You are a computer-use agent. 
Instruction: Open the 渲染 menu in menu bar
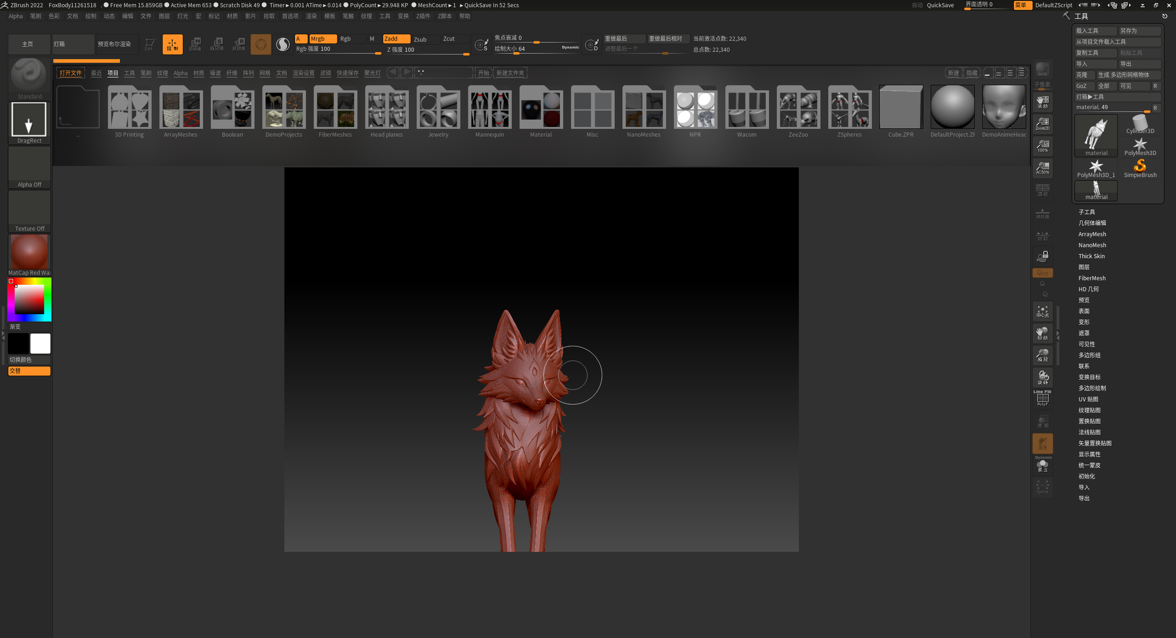coord(311,16)
